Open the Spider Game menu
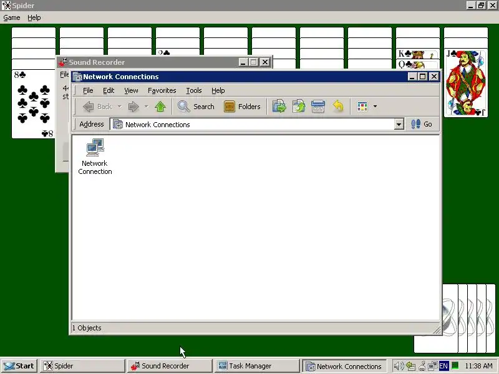 click(12, 18)
